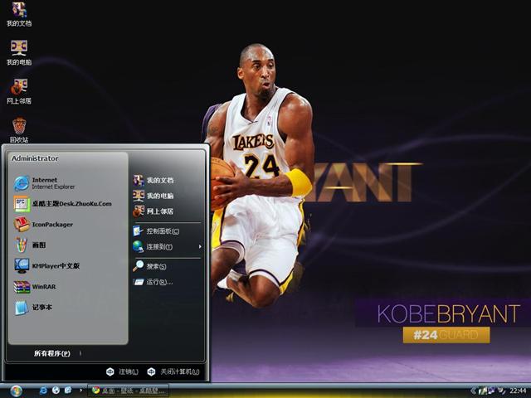The image size is (531, 398).
Task: Open 回收站 (Recycle Bin) desktop icon
Action: (19, 129)
